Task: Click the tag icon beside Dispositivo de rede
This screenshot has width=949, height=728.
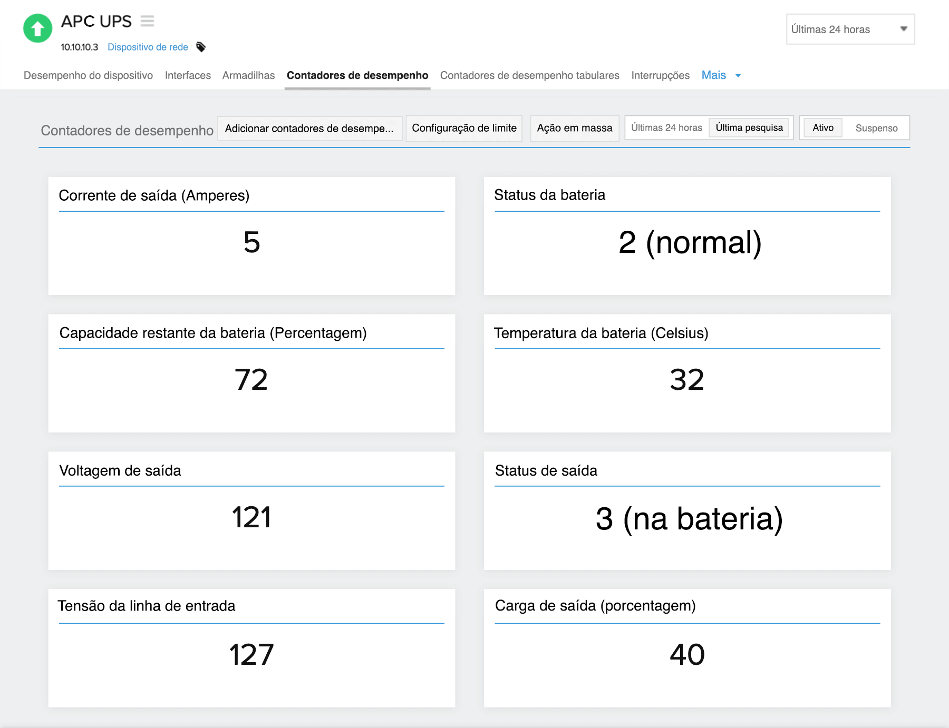Action: point(201,47)
